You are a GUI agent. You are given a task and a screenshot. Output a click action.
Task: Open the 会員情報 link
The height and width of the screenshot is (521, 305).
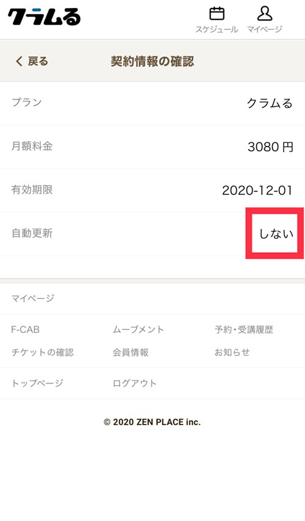(131, 352)
